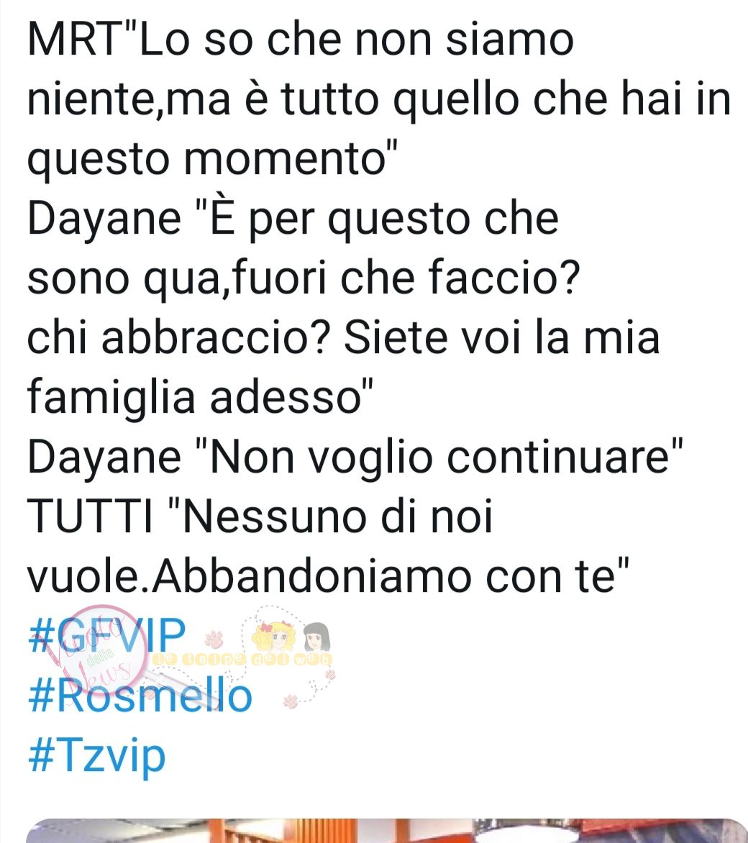
Task: Click the paw print right of #GFVIP
Action: click(215, 637)
